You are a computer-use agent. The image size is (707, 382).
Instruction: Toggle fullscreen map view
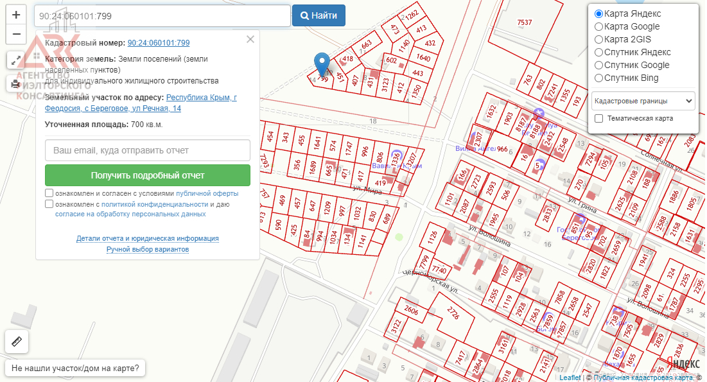point(16,60)
